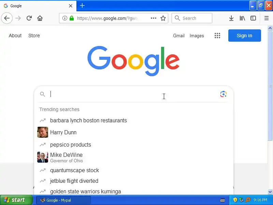This screenshot has width=273, height=205.
Task: Open the Gmail link
Action: pyautogui.click(x=178, y=36)
